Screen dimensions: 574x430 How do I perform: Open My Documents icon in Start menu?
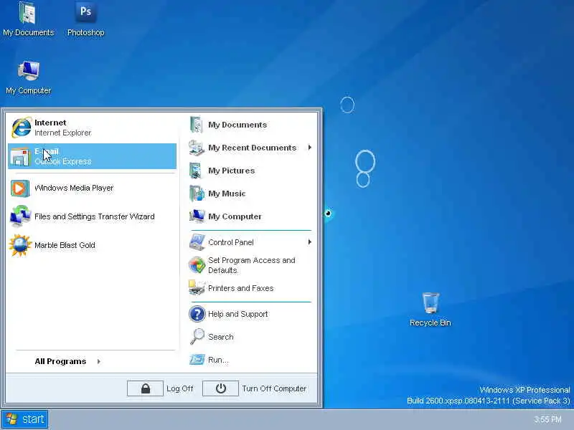point(196,125)
